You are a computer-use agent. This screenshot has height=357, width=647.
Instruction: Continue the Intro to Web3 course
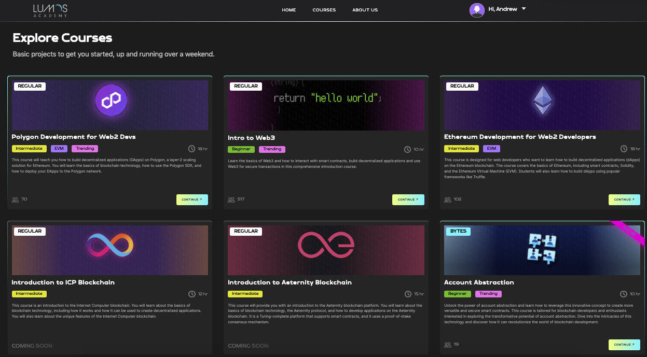pyautogui.click(x=408, y=199)
